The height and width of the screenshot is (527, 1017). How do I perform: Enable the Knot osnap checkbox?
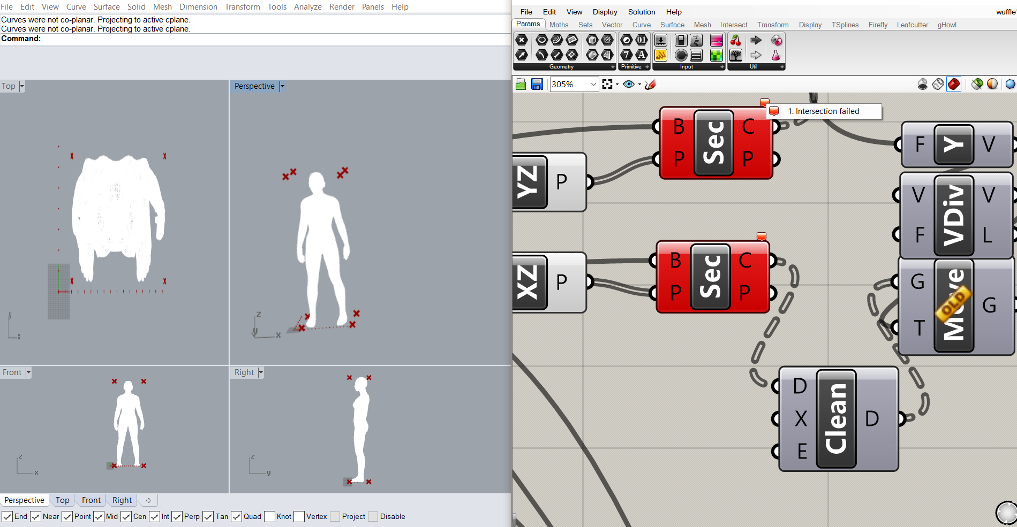(x=270, y=516)
